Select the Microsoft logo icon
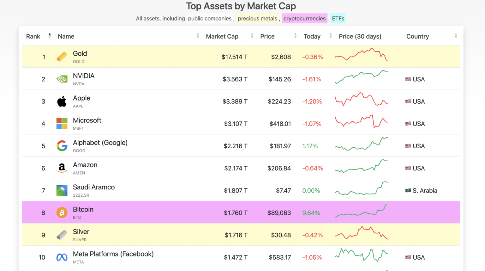Viewport: 485px width, 271px height. click(x=62, y=124)
